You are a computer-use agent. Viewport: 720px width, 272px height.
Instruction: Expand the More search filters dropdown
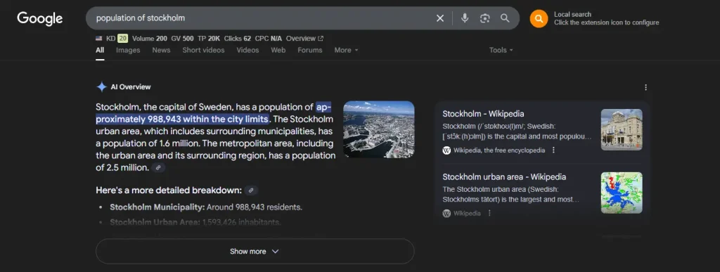[346, 50]
